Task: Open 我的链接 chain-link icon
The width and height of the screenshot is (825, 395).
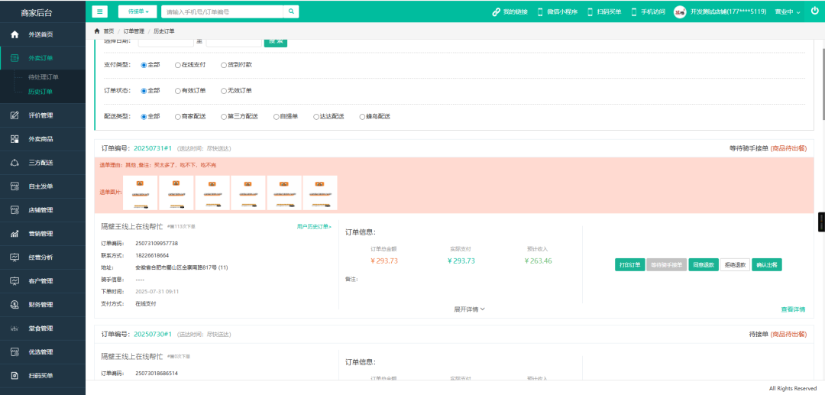Action: pos(496,12)
